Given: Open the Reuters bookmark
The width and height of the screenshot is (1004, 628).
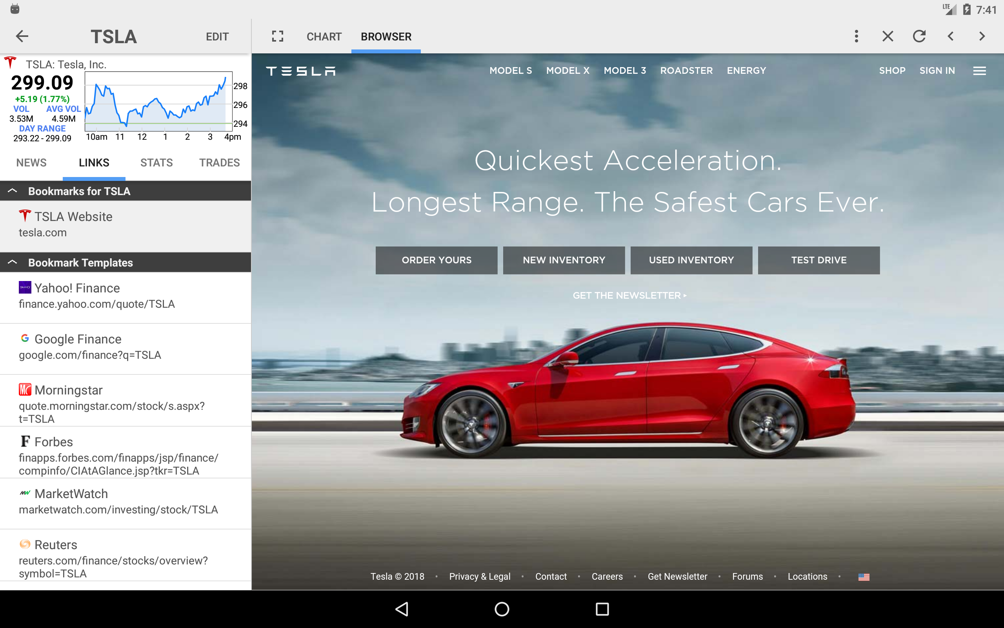Looking at the screenshot, I should (x=125, y=555).
